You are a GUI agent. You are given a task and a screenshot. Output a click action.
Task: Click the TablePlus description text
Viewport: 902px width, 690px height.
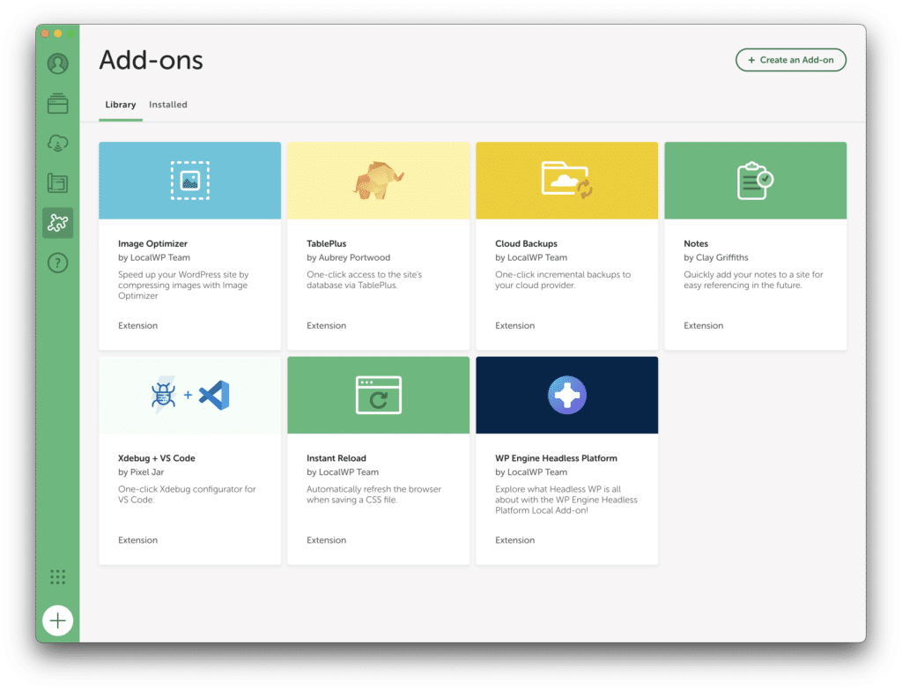(364, 279)
